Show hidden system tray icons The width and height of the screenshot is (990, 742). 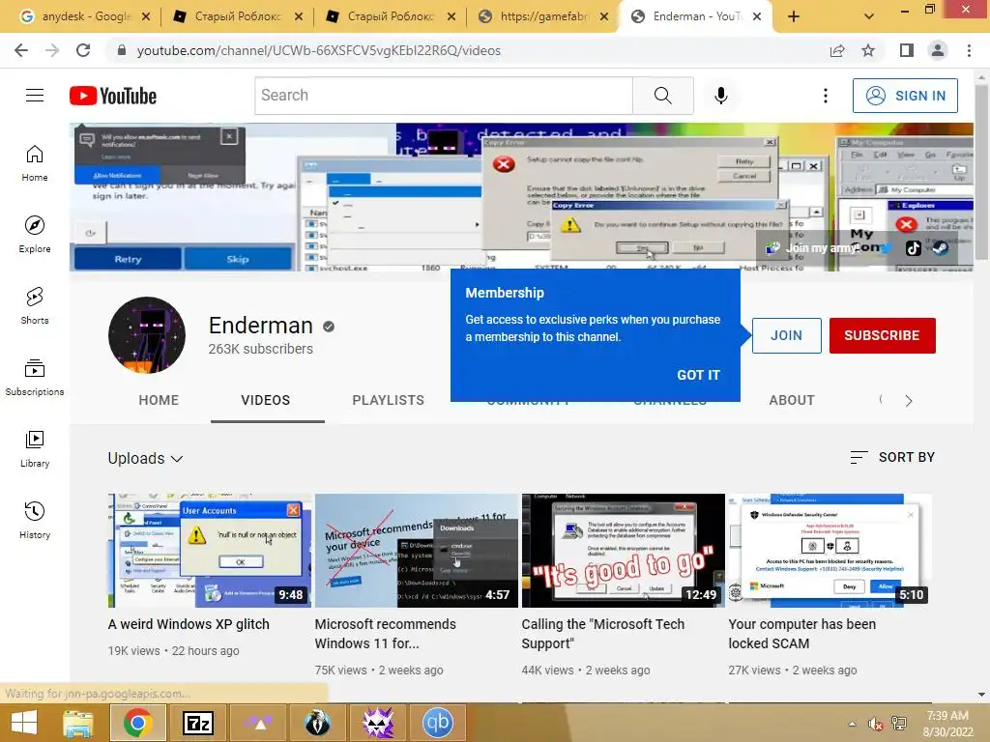click(x=853, y=724)
